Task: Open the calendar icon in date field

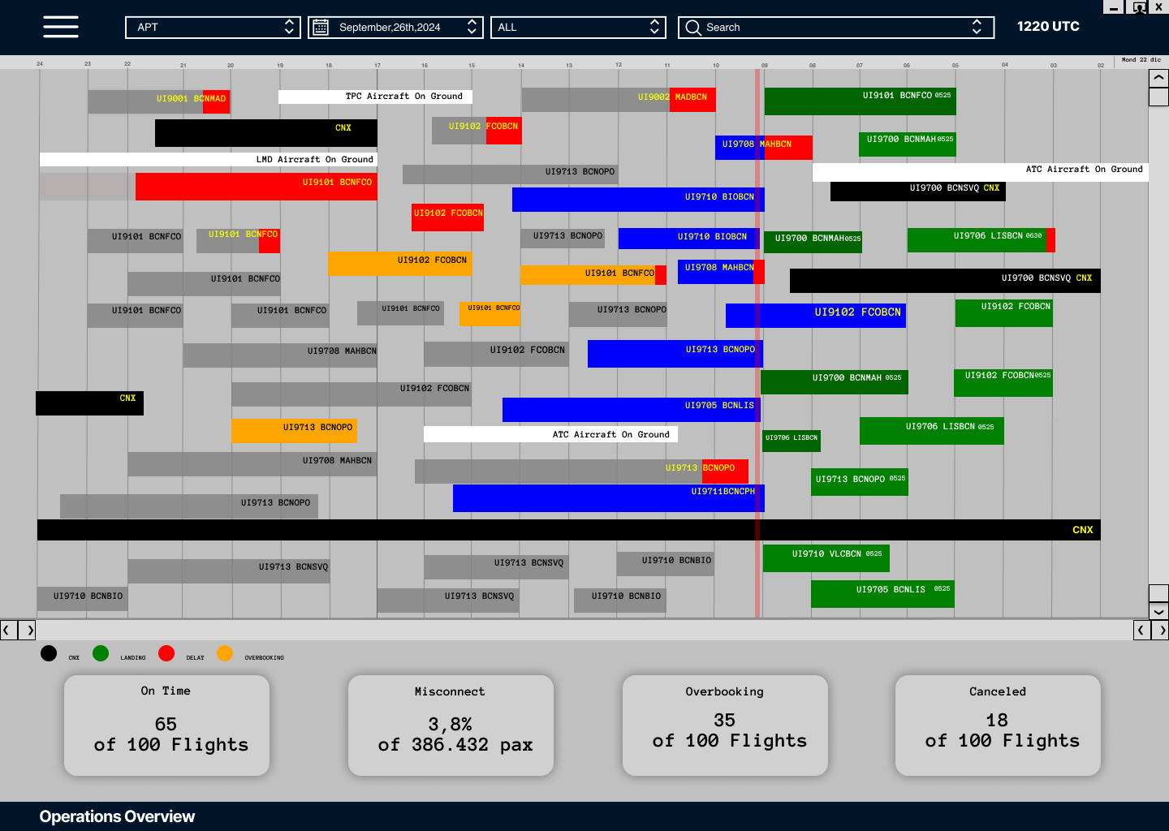Action: point(321,28)
